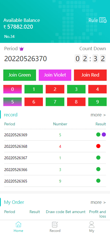The width and height of the screenshot is (110, 233).
Task: Select number 2 red tile
Action: click(55, 89)
